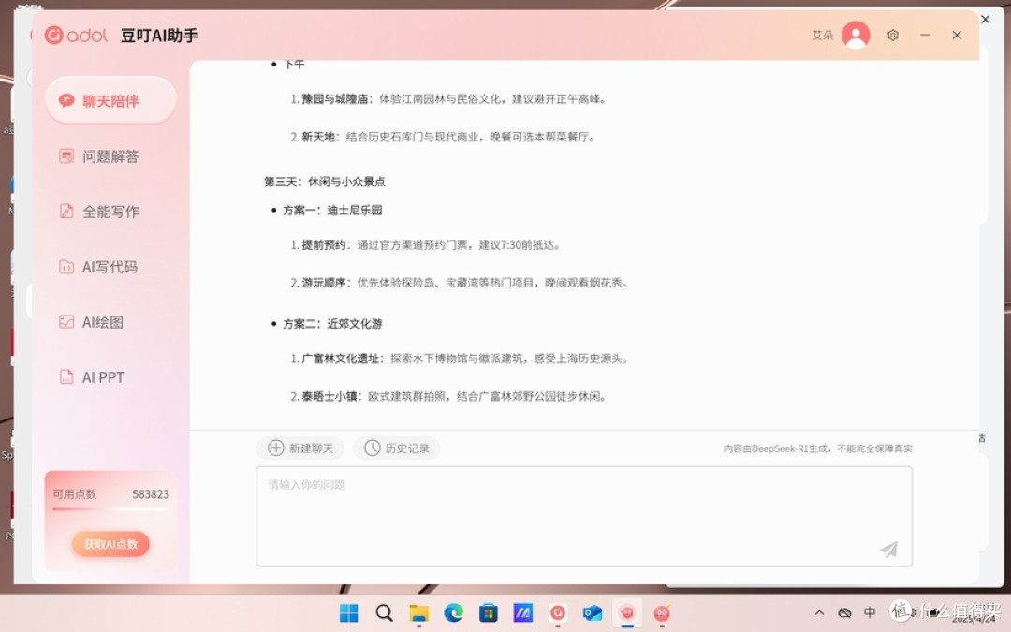Click the points progress bar

tap(110, 509)
